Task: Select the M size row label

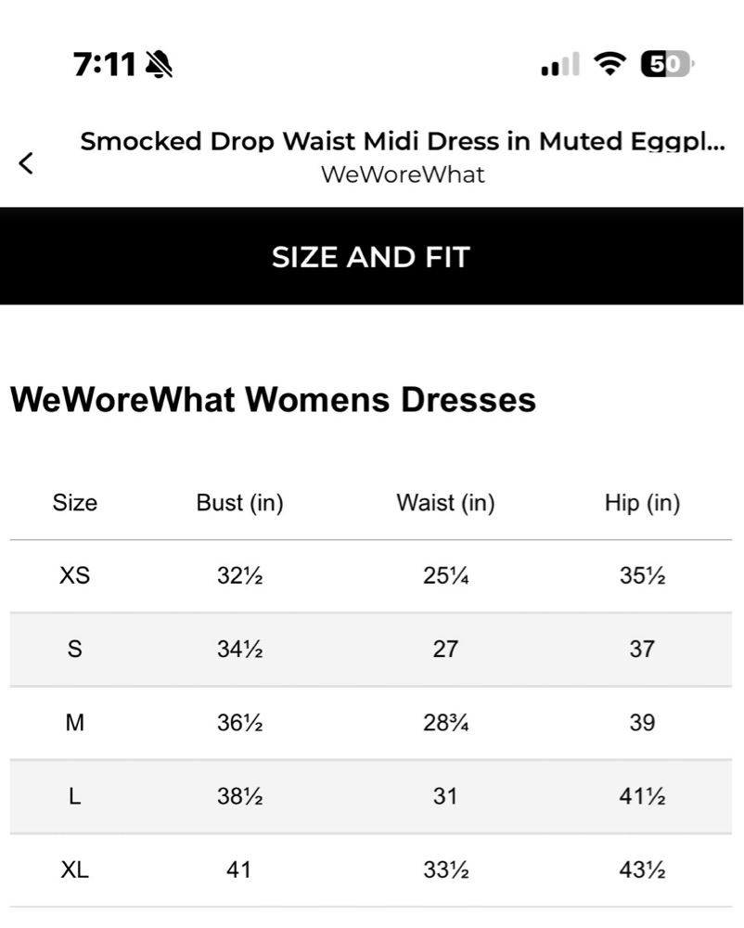Action: point(74,723)
